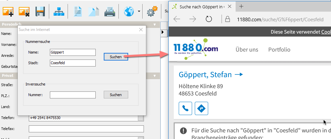Click the text document icon in toolbar
The height and width of the screenshot is (139, 331).
point(77,12)
